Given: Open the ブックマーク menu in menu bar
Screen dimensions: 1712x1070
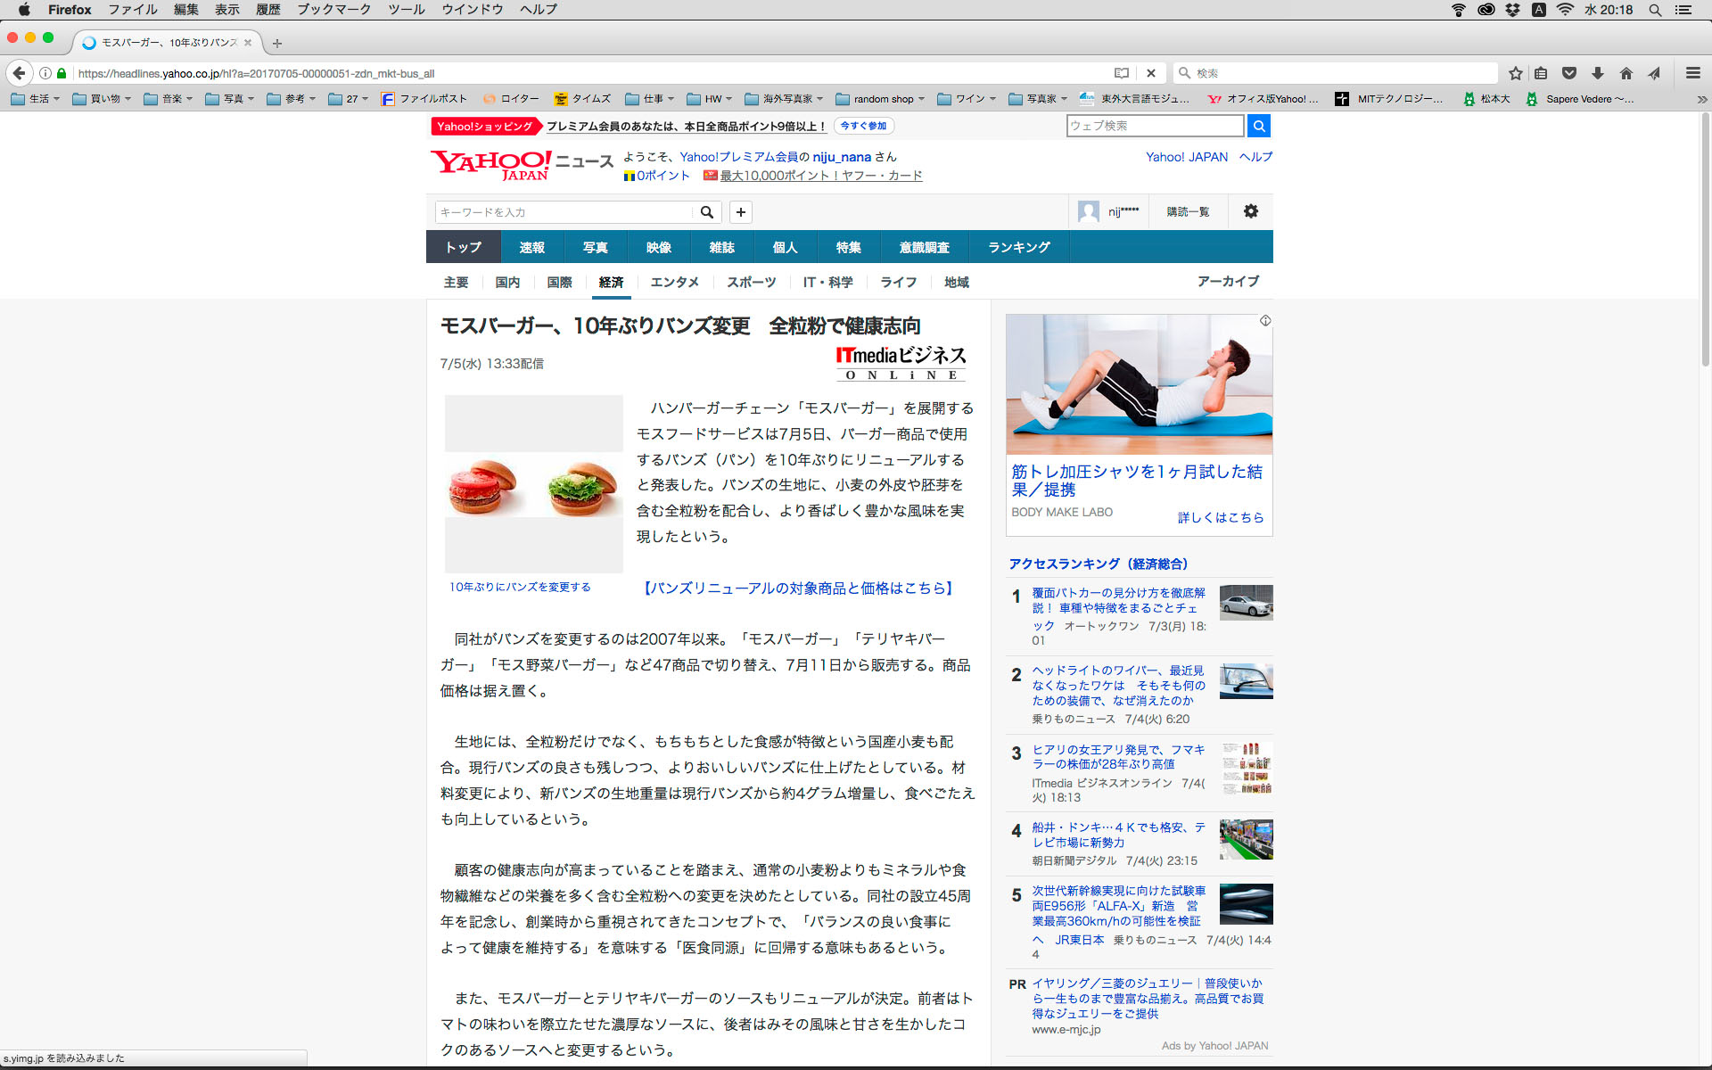Looking at the screenshot, I should [x=333, y=9].
